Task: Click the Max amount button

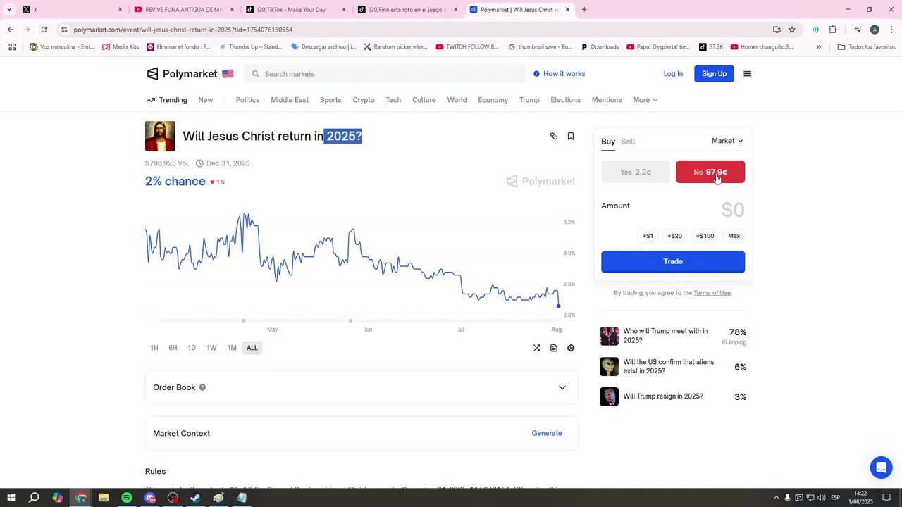Action: click(734, 236)
